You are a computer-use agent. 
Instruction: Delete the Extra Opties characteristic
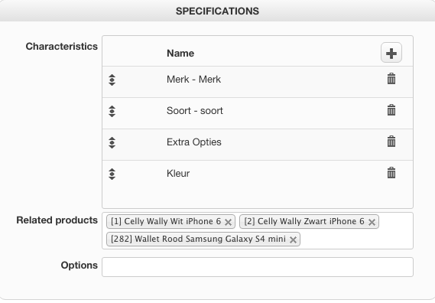[x=391, y=142]
